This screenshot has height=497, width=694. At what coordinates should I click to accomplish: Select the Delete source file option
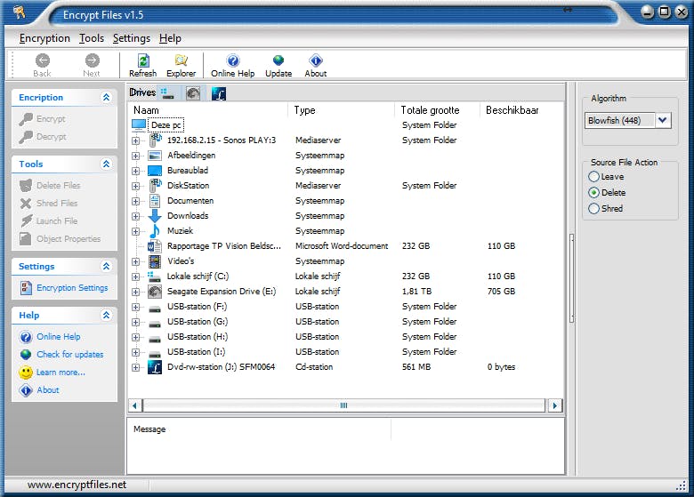(x=593, y=193)
